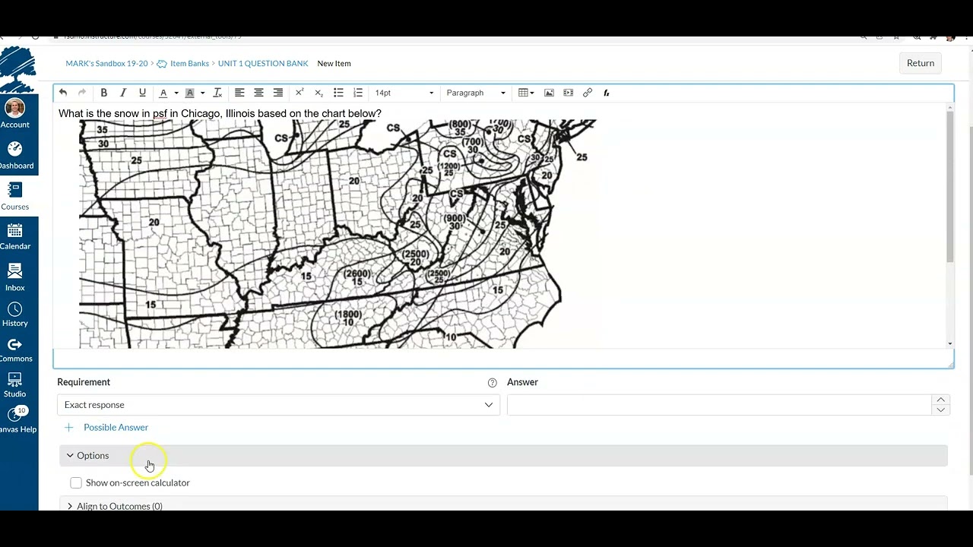
Task: Open the Exact response requirement dropdown
Action: (278, 405)
